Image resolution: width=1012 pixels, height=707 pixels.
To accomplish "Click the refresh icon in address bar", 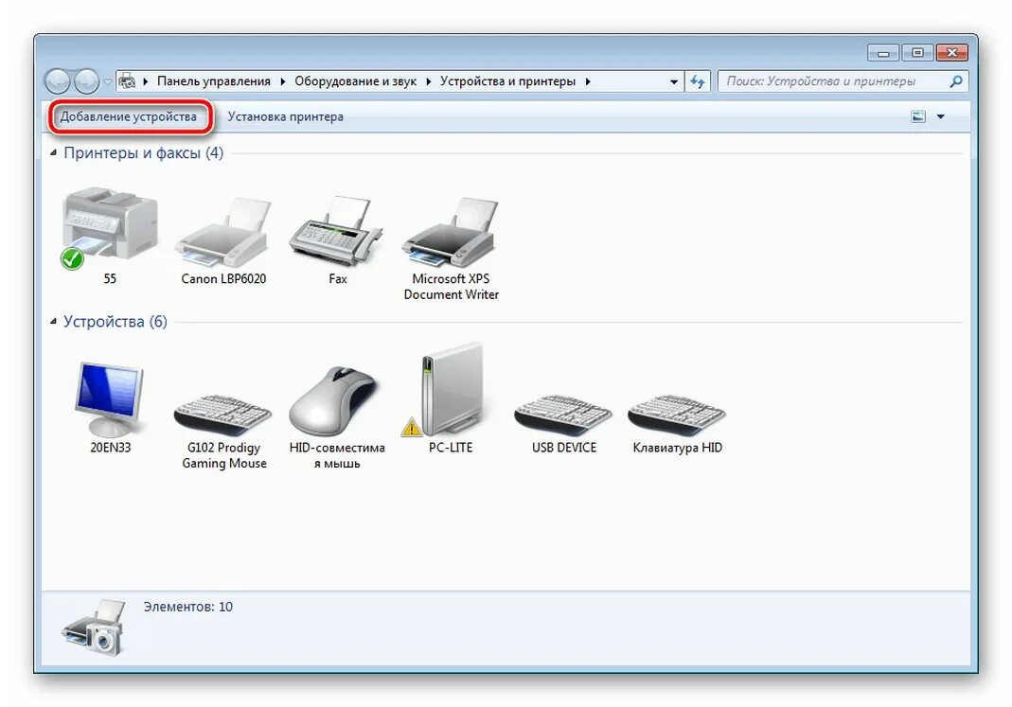I will 697,80.
